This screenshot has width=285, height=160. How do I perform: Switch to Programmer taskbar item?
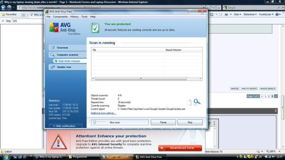click(83, 157)
